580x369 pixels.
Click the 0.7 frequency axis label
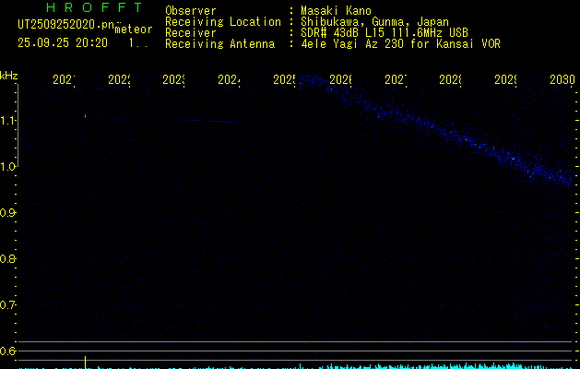click(x=9, y=305)
